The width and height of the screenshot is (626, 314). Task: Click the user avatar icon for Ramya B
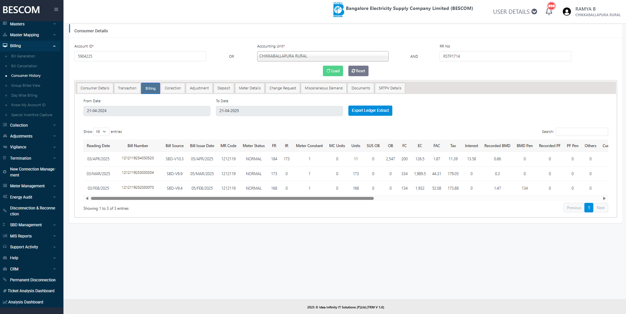pos(567,12)
